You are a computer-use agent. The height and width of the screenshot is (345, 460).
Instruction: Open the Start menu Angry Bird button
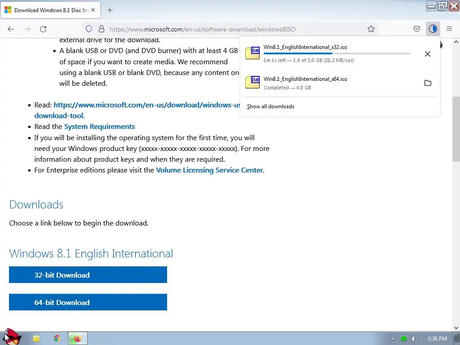[13, 337]
